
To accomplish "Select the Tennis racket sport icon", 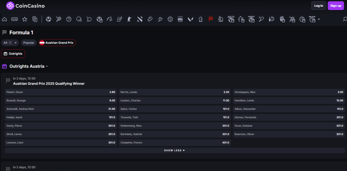I will pyautogui.click(x=59, y=19).
